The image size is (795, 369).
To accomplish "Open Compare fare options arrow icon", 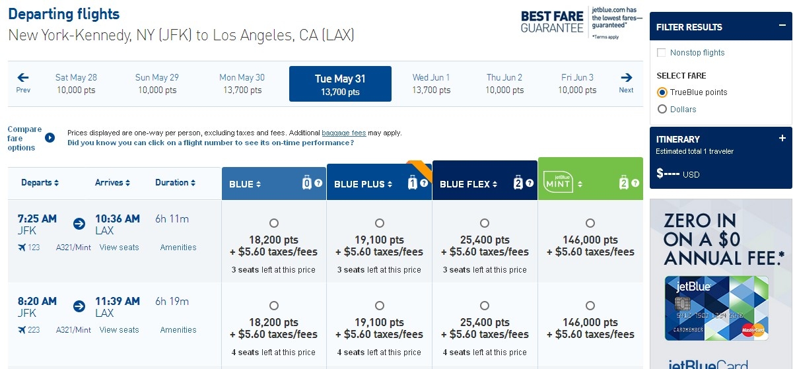I will point(50,138).
